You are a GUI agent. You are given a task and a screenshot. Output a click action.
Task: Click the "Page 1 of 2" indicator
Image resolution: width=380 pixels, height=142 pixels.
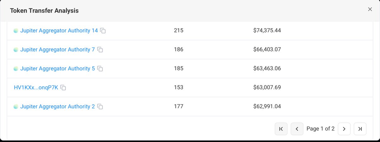pos(320,129)
